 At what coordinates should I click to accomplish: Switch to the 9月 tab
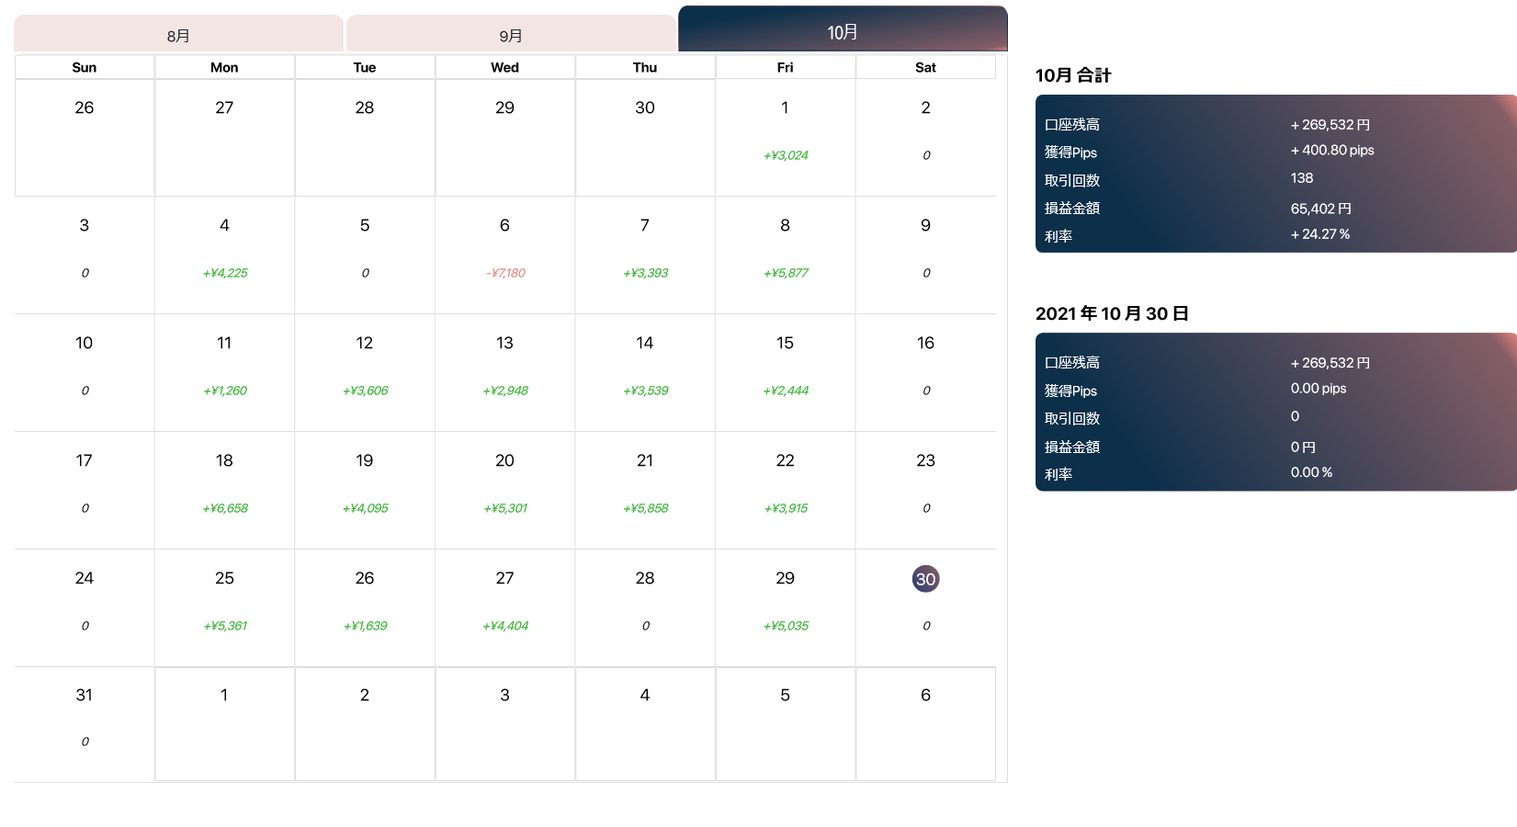[x=511, y=34]
